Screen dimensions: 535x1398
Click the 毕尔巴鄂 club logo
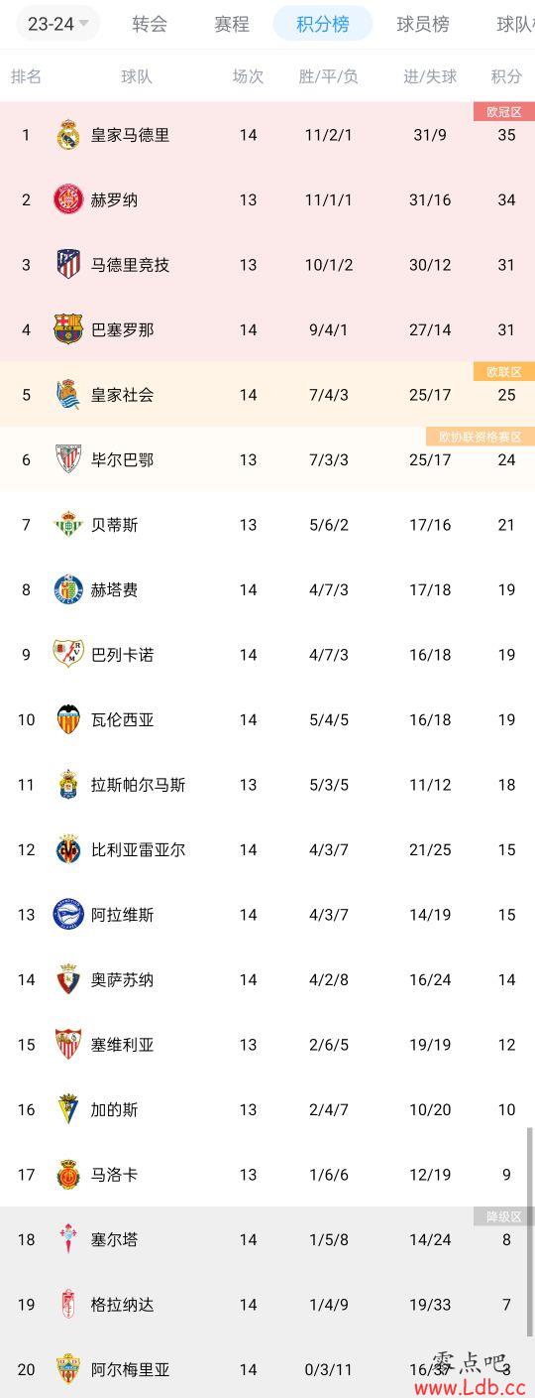click(x=68, y=459)
